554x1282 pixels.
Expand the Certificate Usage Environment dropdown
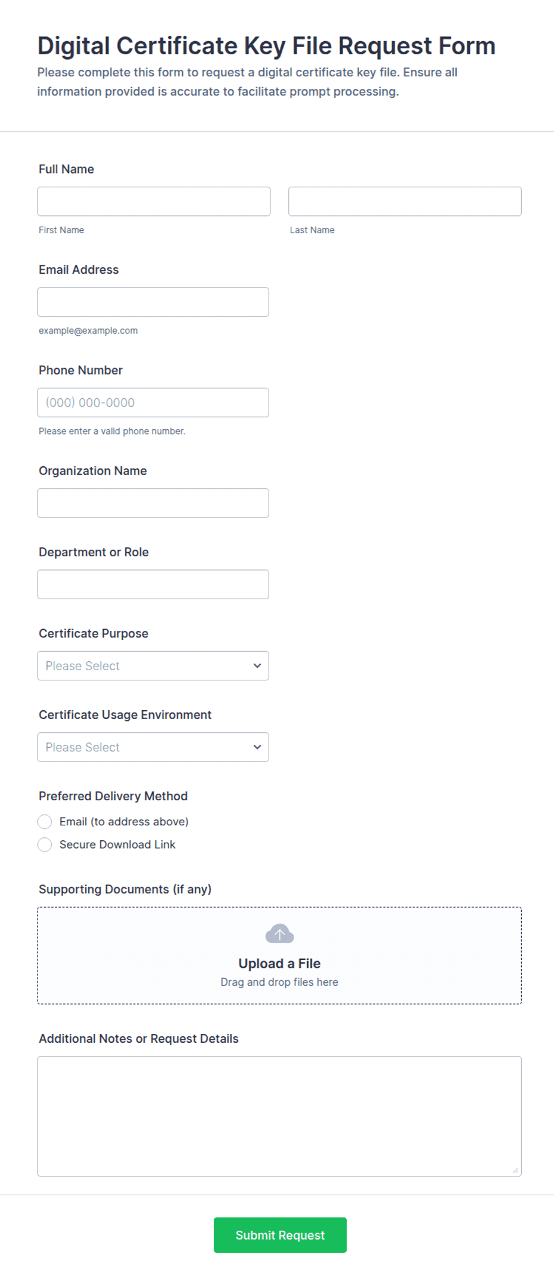(x=153, y=747)
